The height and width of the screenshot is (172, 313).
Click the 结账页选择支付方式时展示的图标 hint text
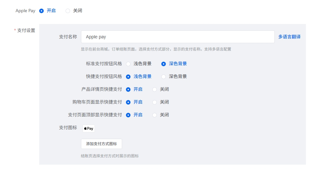click(x=110, y=156)
